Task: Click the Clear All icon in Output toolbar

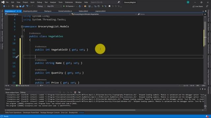Action: coord(75,92)
